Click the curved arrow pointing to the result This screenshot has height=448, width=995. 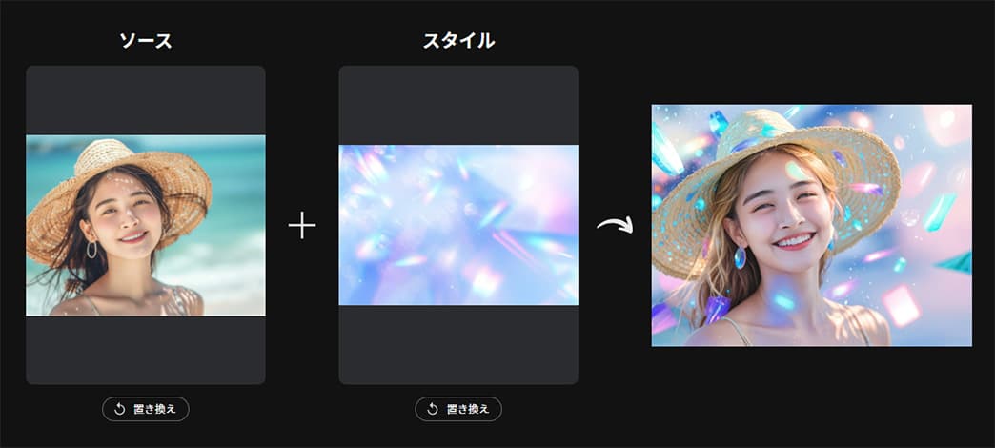615,225
